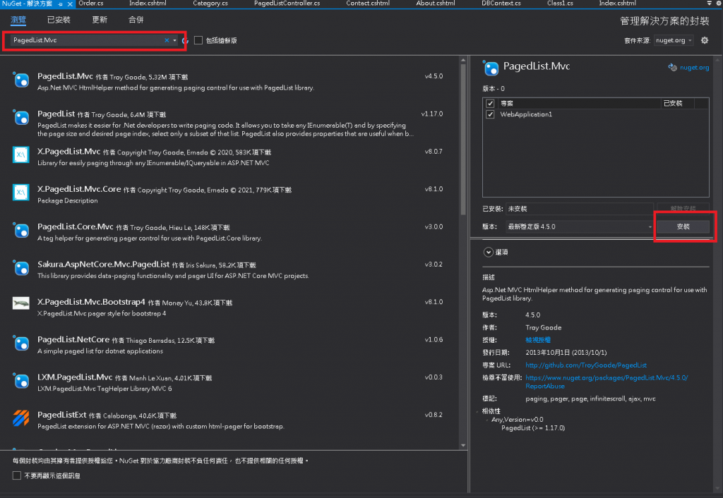Click the X.PagedList.Mvc.Core package icon
The width and height of the screenshot is (723, 498).
pyautogui.click(x=20, y=193)
